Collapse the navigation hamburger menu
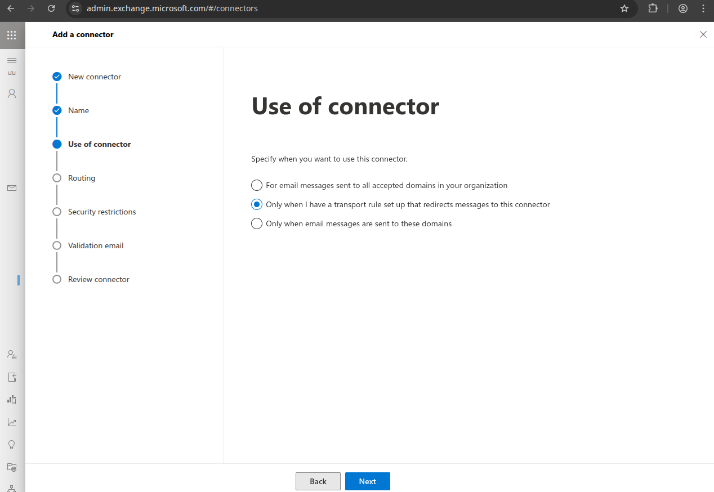The image size is (714, 492). pos(12,60)
